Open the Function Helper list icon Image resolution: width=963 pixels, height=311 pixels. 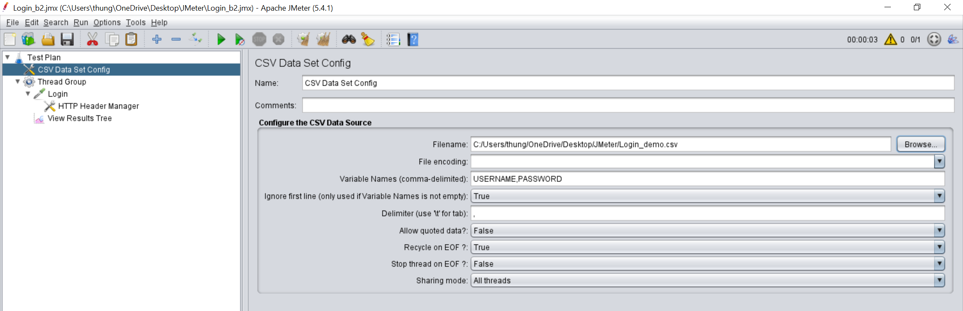click(393, 40)
